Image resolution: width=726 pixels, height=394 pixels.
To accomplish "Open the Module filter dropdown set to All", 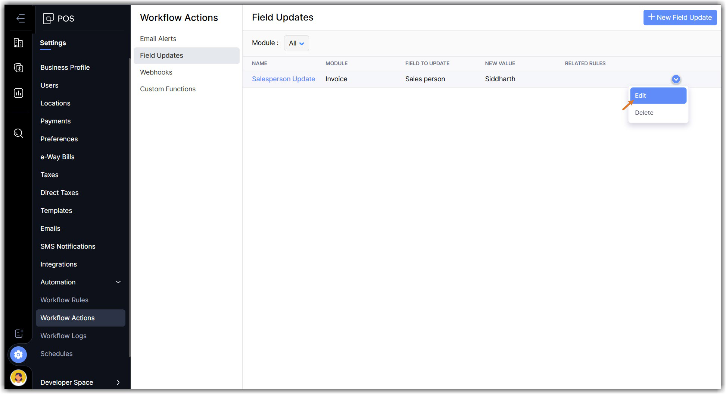I will click(x=296, y=43).
